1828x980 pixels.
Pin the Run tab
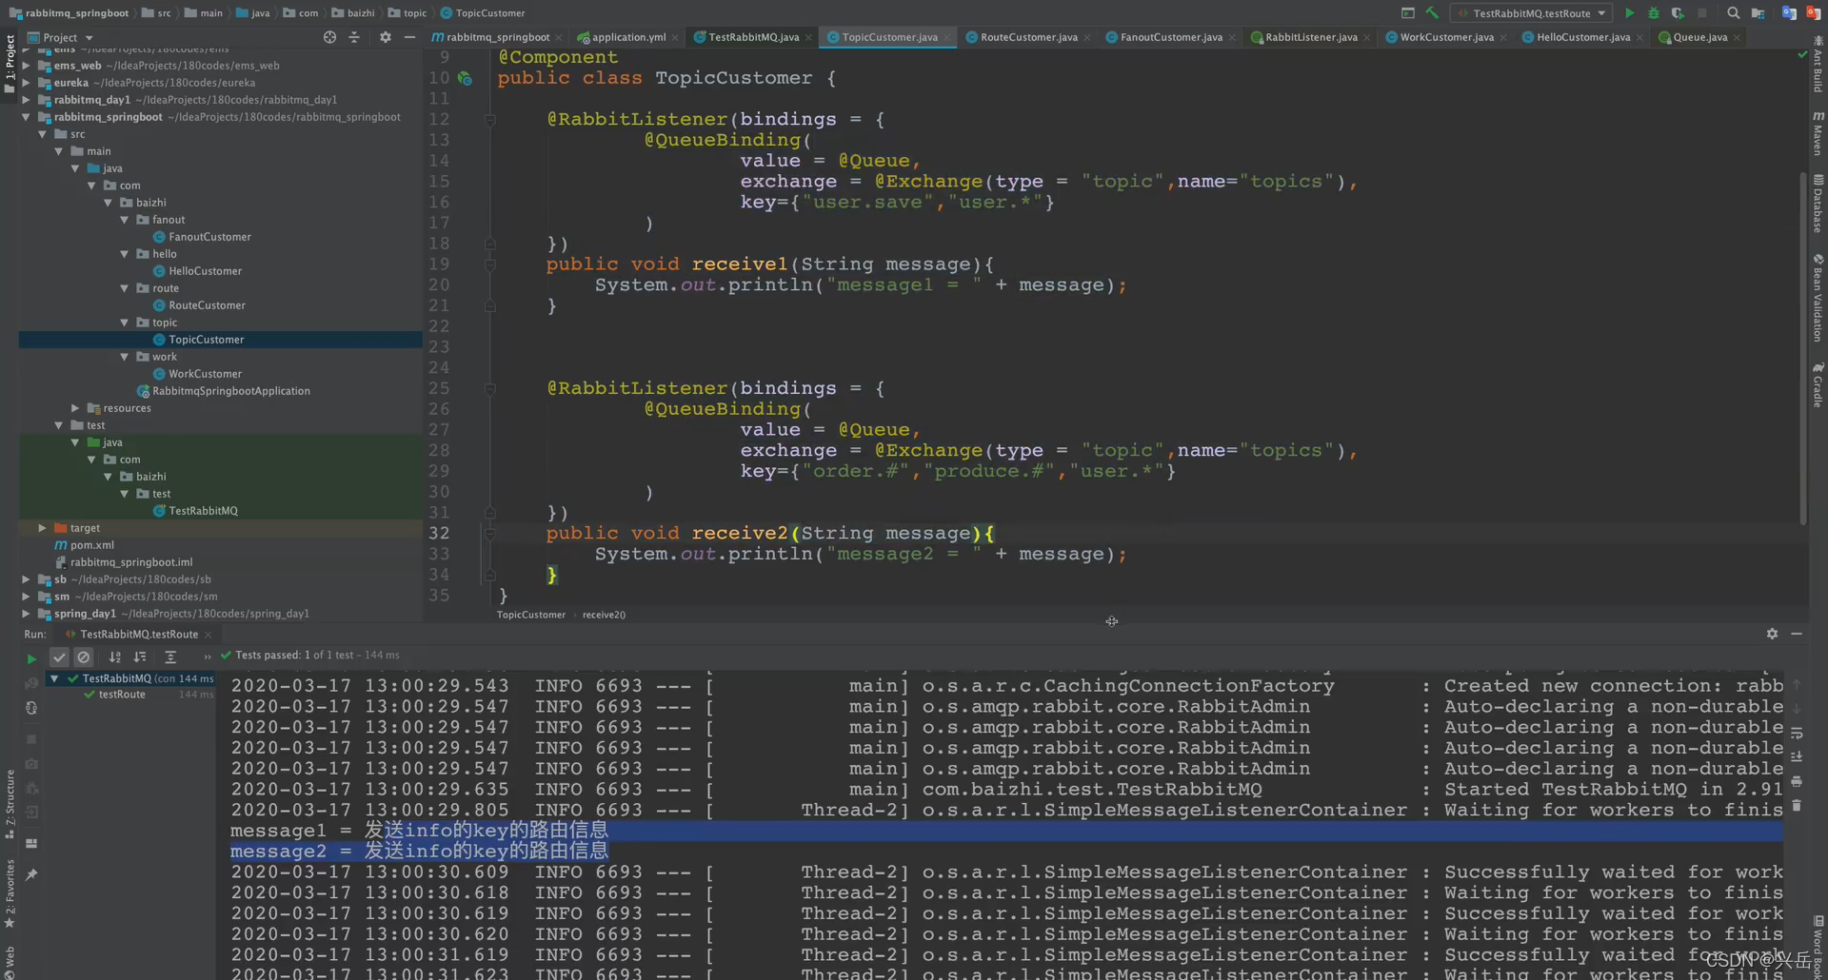pos(31,874)
